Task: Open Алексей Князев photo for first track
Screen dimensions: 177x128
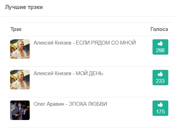Action: pyautogui.click(x=20, y=49)
